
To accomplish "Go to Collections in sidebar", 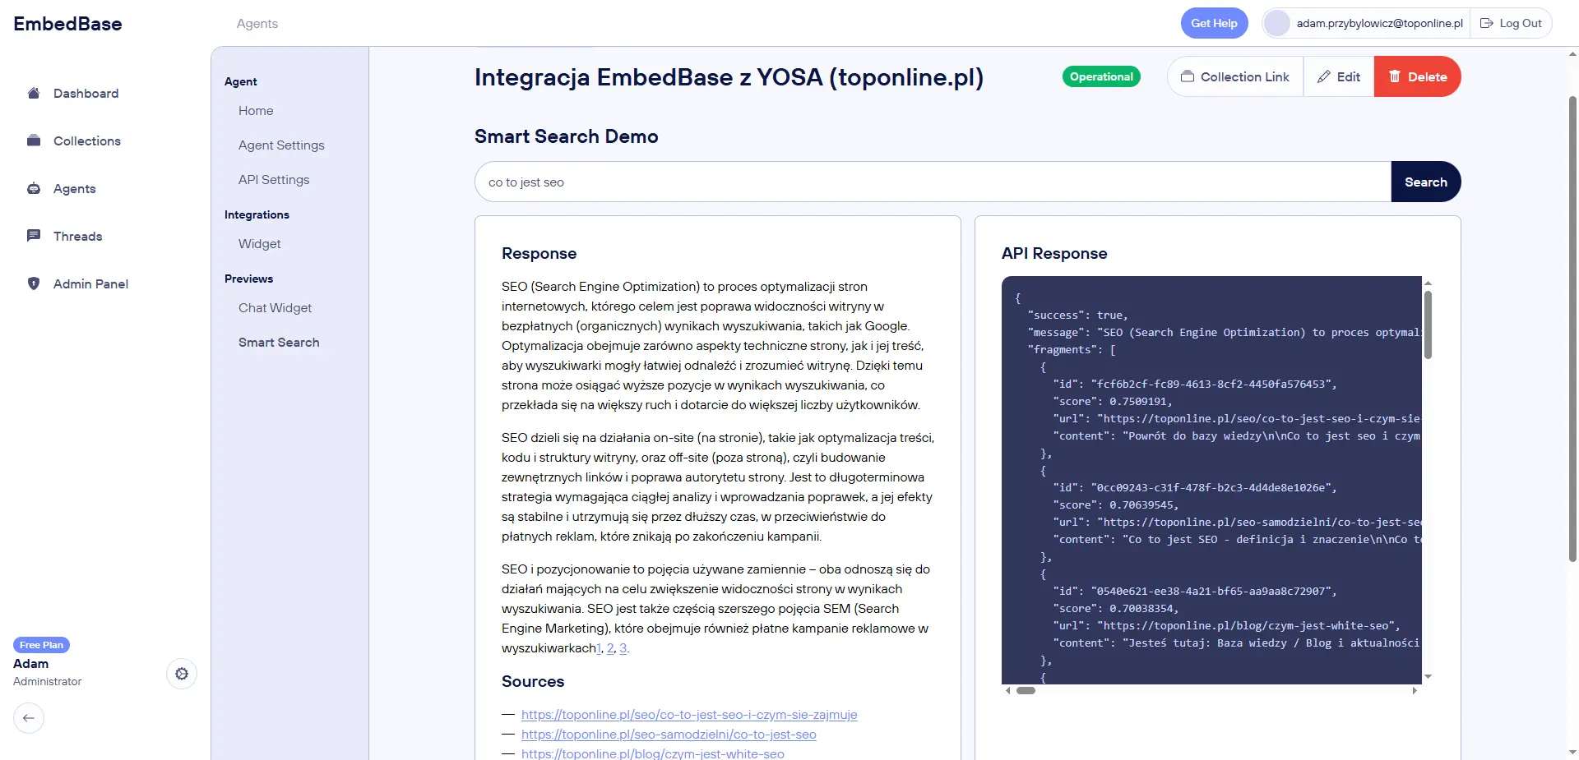I will (86, 141).
